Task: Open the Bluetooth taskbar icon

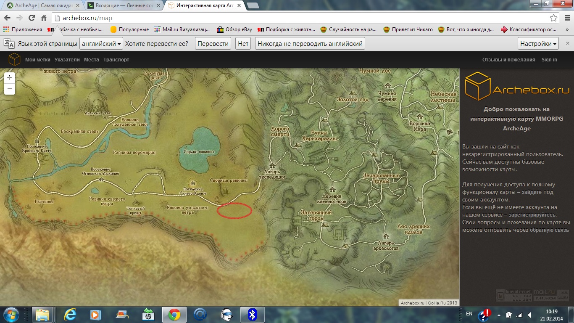Action: tap(252, 315)
